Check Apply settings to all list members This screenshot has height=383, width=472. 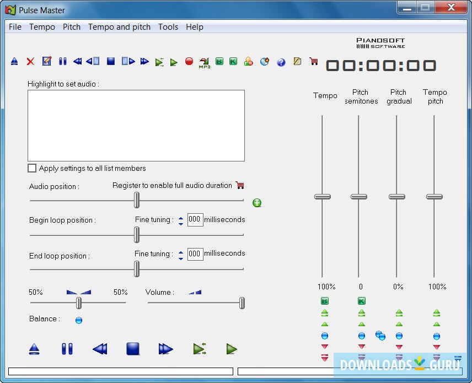[32, 168]
